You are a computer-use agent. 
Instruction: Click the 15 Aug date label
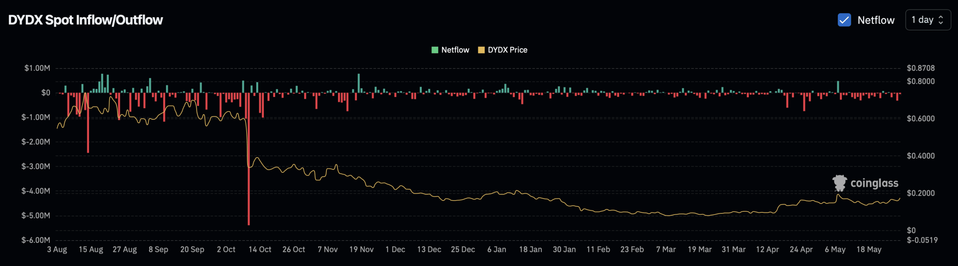click(91, 250)
